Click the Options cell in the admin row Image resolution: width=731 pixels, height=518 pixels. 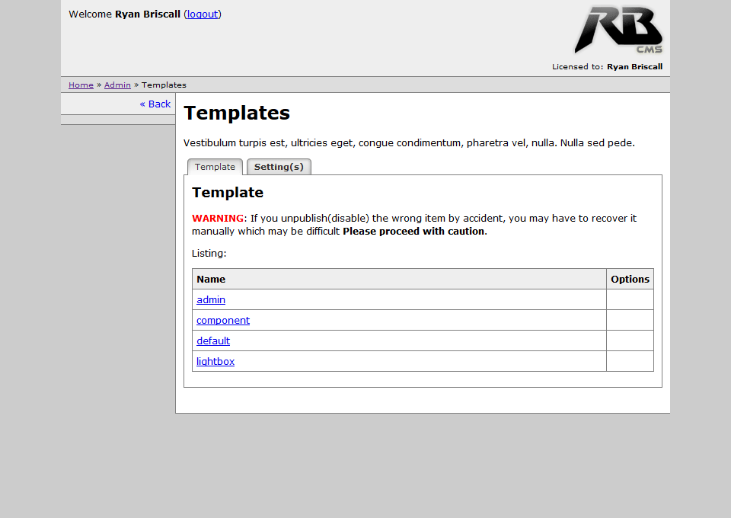tap(630, 300)
